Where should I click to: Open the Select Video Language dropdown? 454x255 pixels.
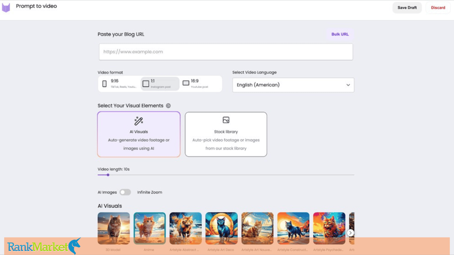click(293, 85)
